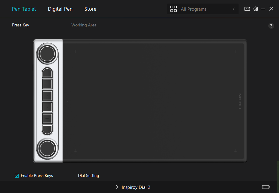
Task: Click the fourth press key with dot
Action: click(x=47, y=107)
